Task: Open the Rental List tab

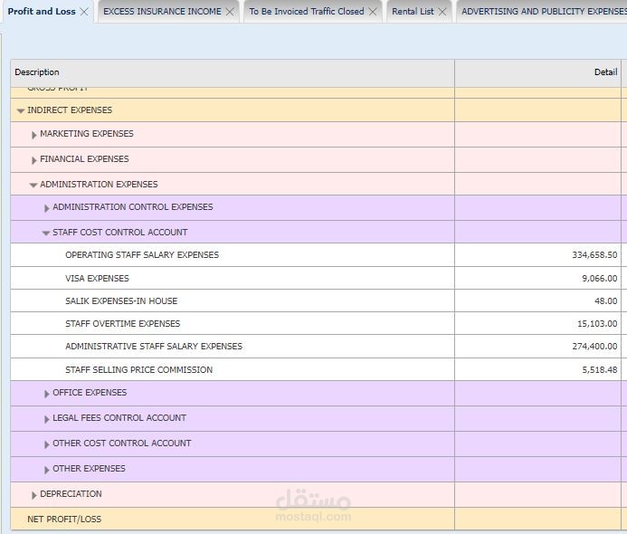Action: click(x=413, y=12)
